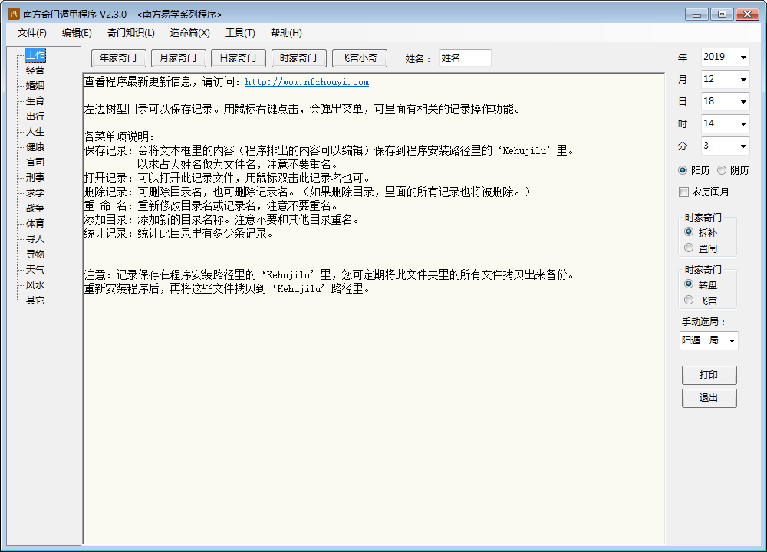Close the 南方奇门遁甲程序 window
Viewport: 767px width, 552px height.
[x=747, y=14]
